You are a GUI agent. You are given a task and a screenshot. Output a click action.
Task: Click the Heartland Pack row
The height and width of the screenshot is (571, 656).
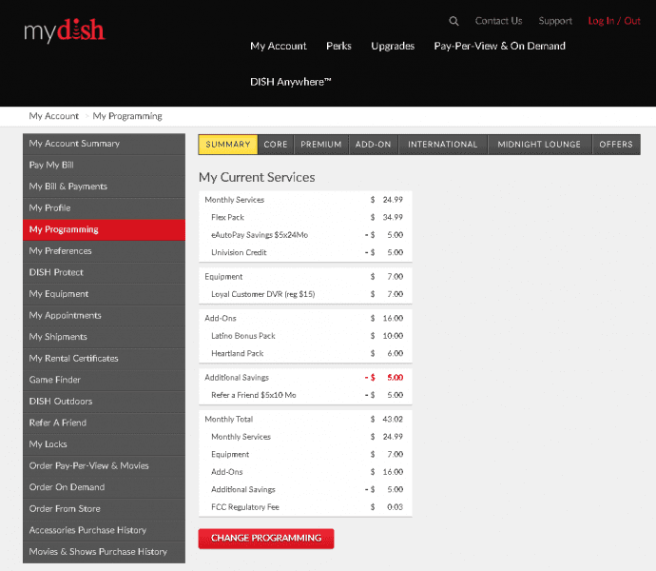pos(305,354)
